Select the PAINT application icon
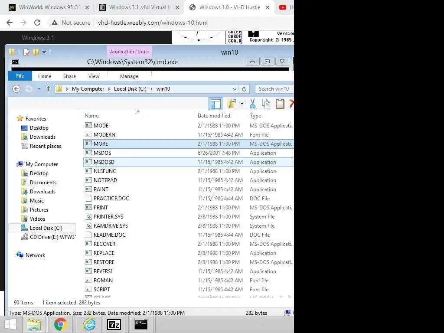This screenshot has height=333, width=444. click(x=88, y=189)
